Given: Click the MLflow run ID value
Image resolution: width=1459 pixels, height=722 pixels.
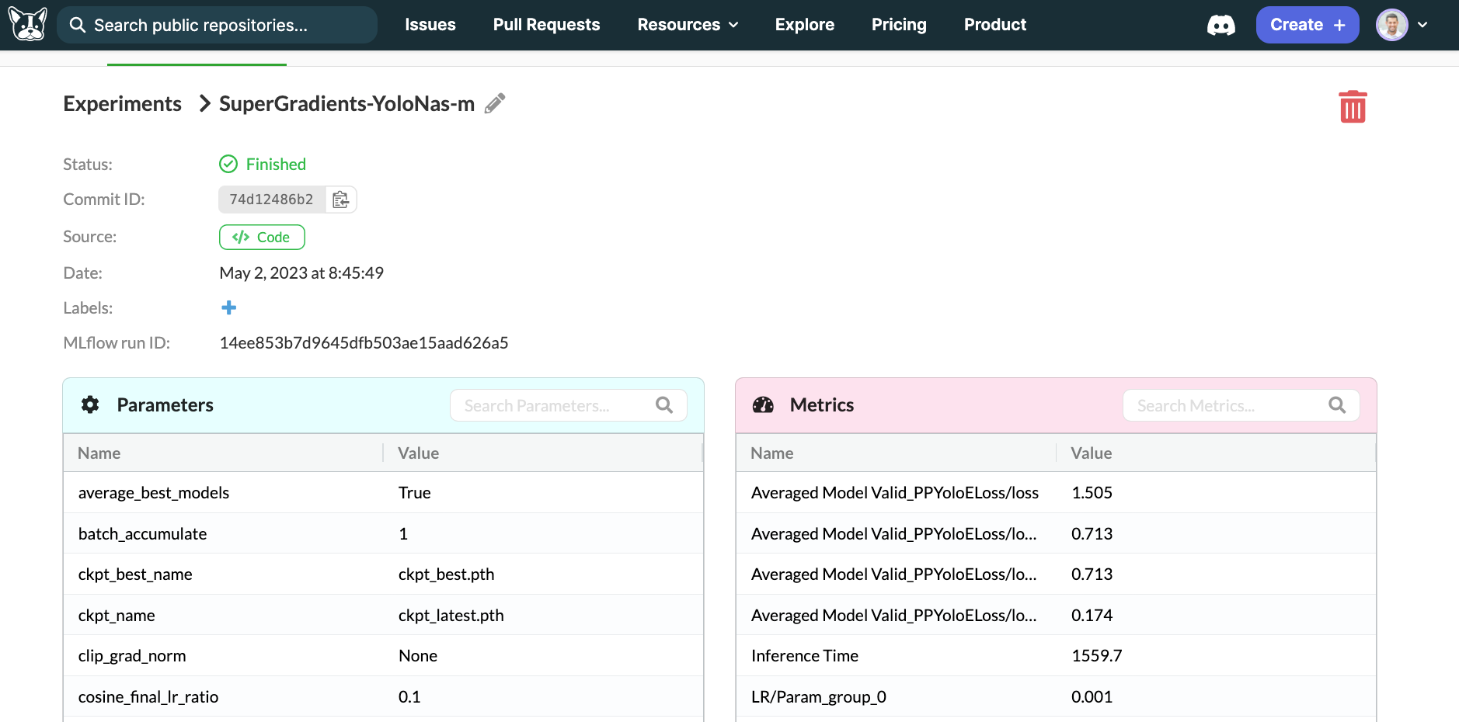Looking at the screenshot, I should coord(364,342).
